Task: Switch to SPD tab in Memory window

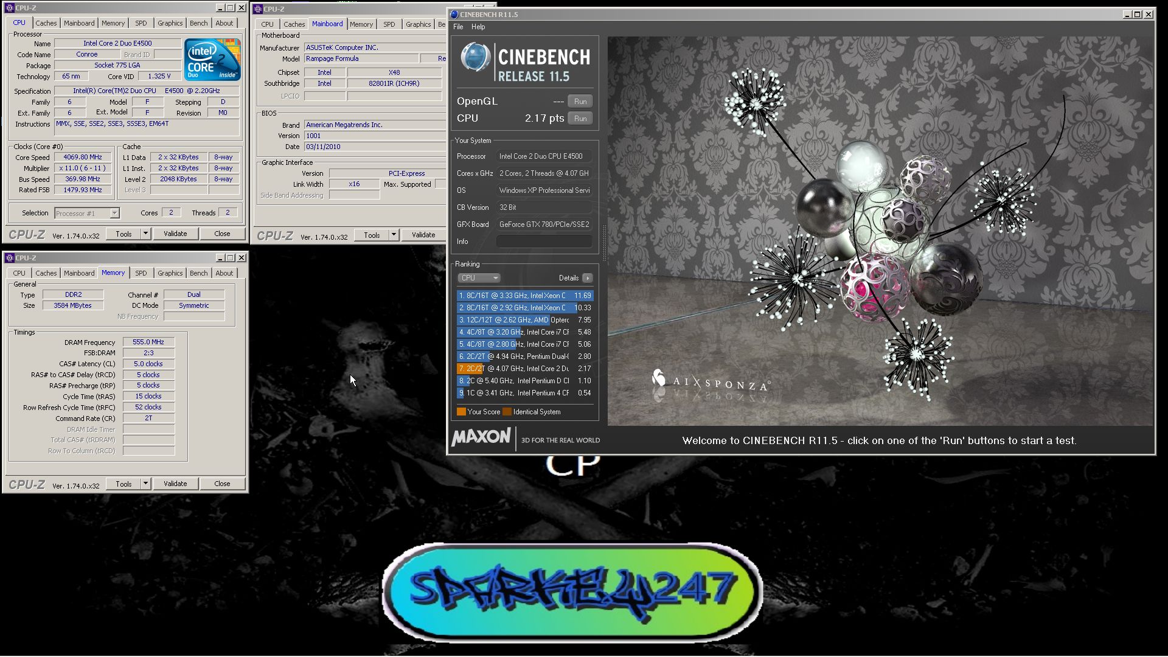Action: (x=141, y=273)
